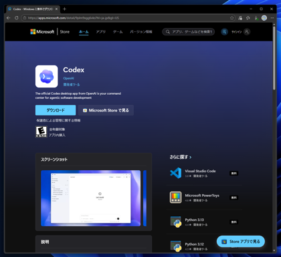Open the Visual Studio Code listing title
Image resolution: width=281 pixels, height=257 pixels.
pos(200,171)
